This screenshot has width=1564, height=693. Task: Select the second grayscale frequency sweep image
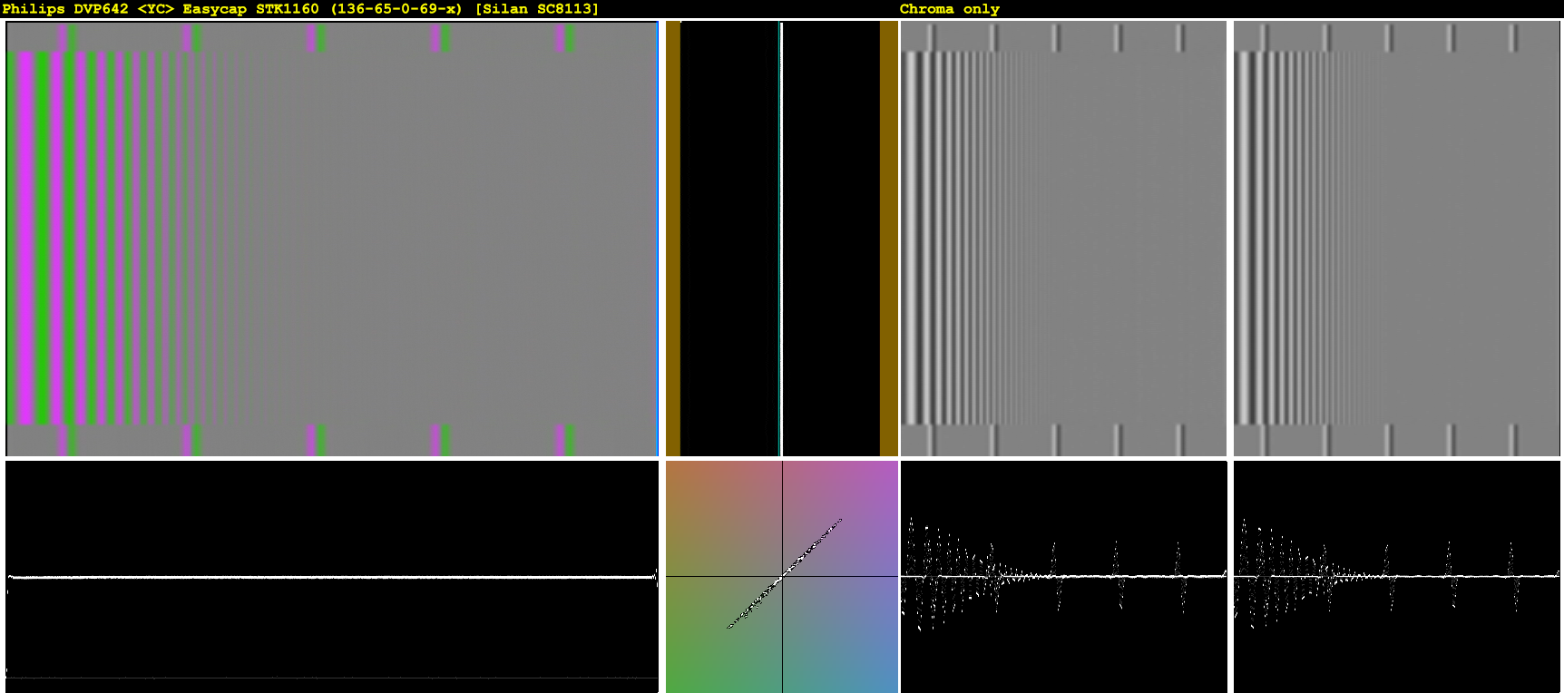coord(1397,239)
